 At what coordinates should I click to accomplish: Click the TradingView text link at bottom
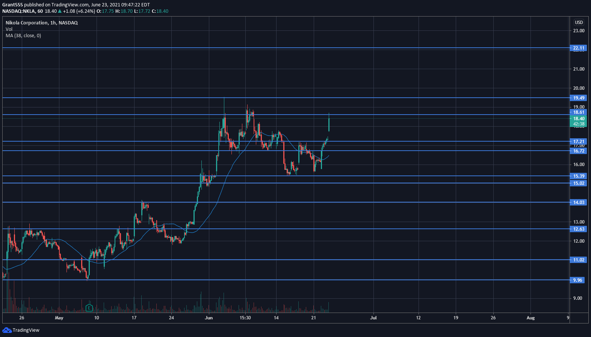pos(26,330)
